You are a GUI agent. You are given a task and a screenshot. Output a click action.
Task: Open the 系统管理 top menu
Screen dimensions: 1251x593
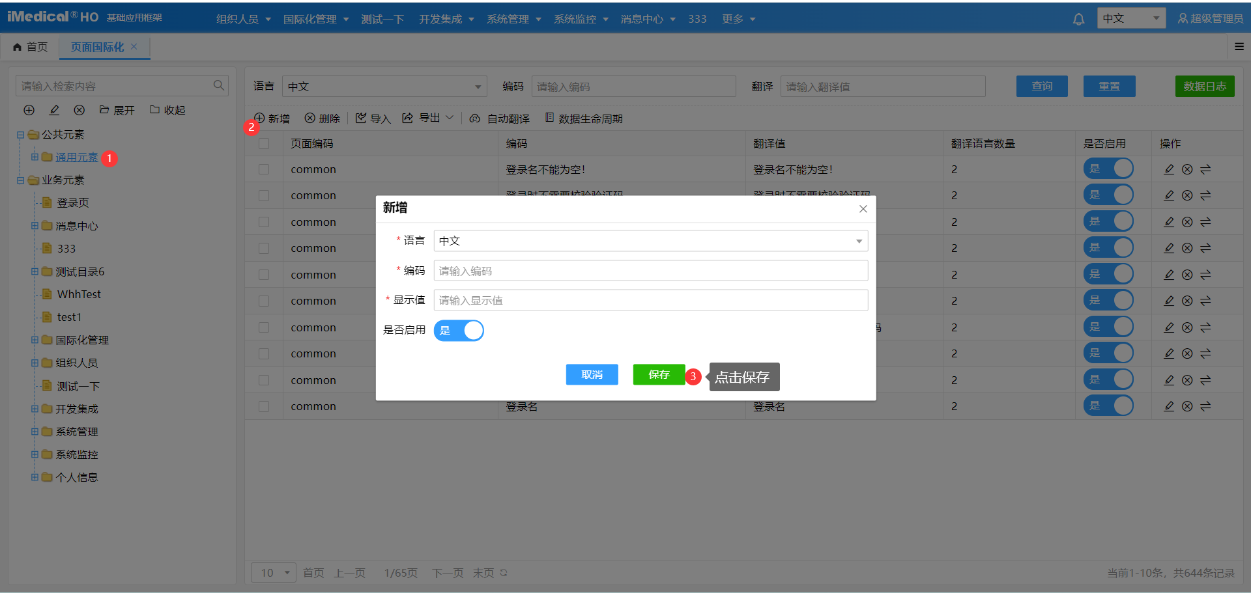coord(514,19)
